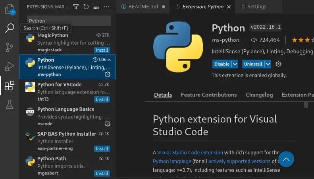Expand the Disable button dropdown arrow
The height and width of the screenshot is (179, 314).
(235, 64)
